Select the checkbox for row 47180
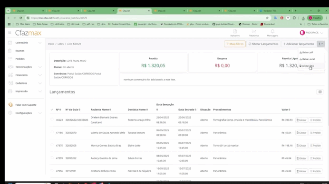This screenshot has width=329, height=184. (x=52, y=132)
